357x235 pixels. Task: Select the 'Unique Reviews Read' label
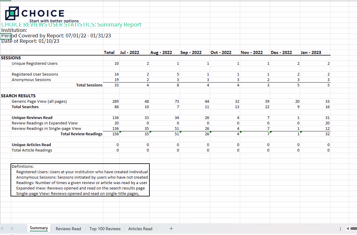click(32, 118)
